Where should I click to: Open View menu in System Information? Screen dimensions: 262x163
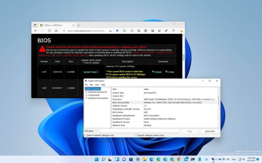97,85
